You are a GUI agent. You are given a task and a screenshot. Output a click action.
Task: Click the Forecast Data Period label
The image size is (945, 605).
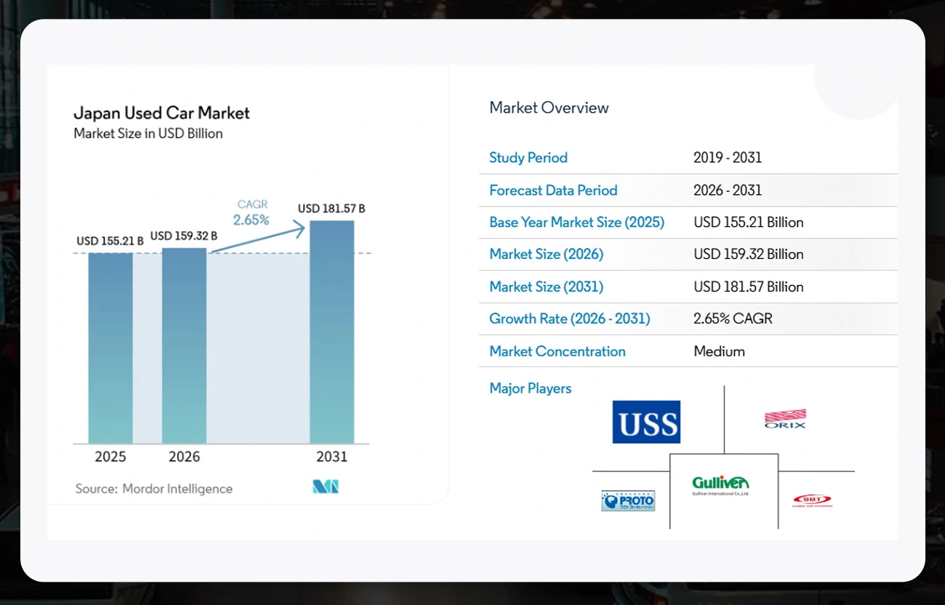[x=553, y=191]
